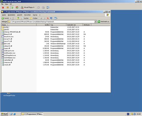This screenshot has height=116, width=142.
Task: Click the system tray clock showing 20:08
Action: tap(139, 114)
